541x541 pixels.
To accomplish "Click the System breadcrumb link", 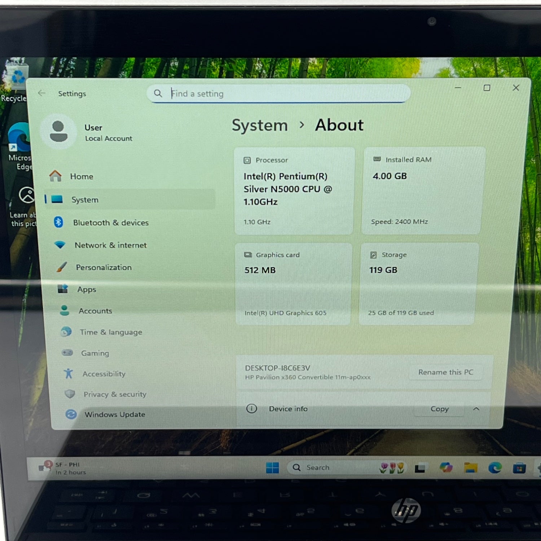I will point(260,126).
